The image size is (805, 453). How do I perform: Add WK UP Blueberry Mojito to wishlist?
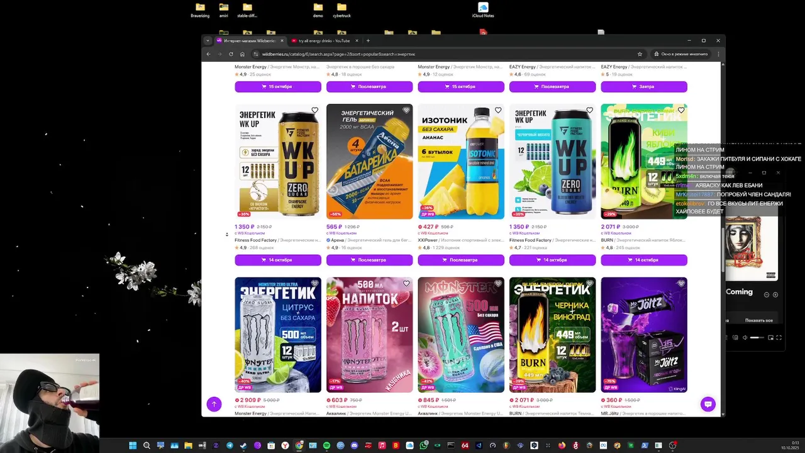tap(589, 110)
